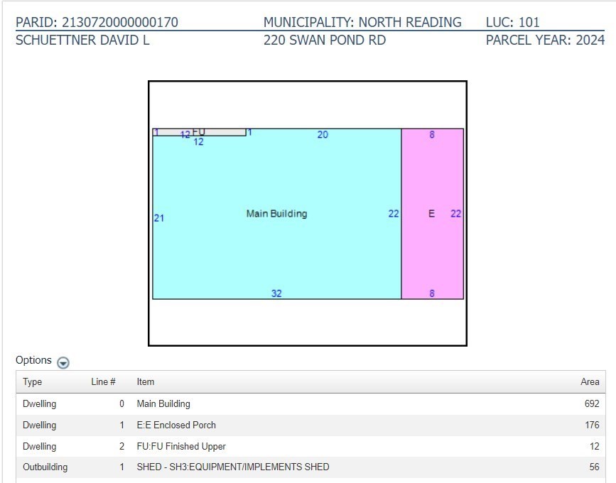
Task: Sort by the Type column header
Action: click(32, 382)
